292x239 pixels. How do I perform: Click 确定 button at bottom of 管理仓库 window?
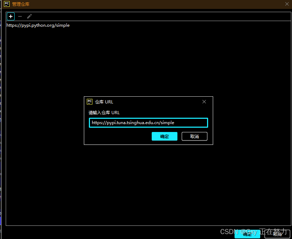(247, 234)
